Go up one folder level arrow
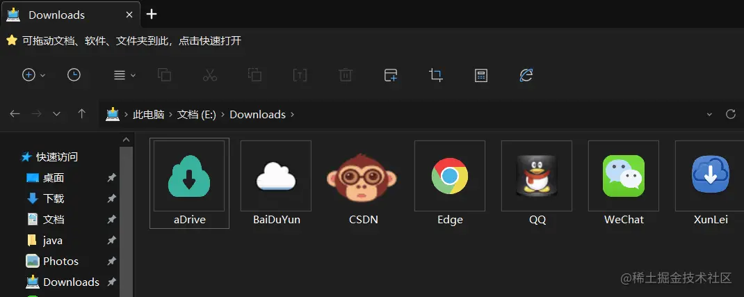 [81, 114]
